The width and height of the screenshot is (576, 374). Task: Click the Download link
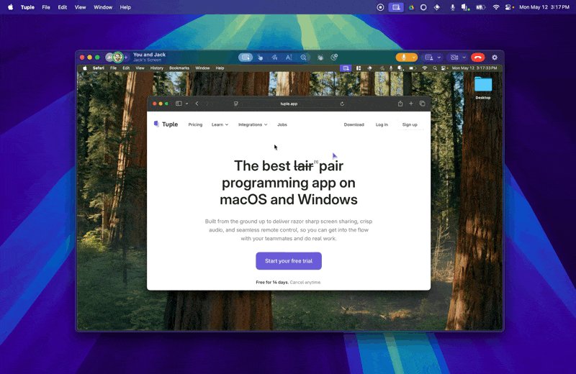pyautogui.click(x=354, y=124)
